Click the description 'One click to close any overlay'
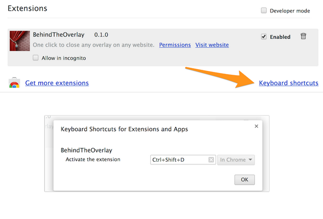Viewport: 323px width, 219px height. click(93, 45)
